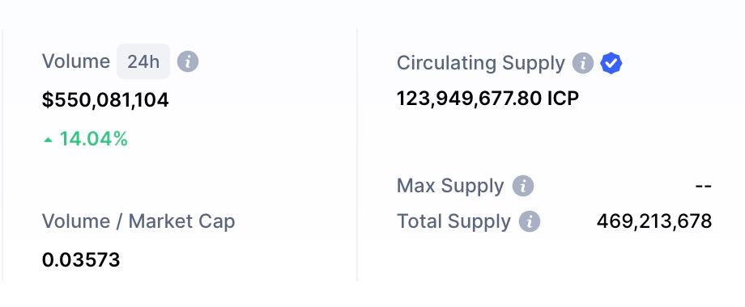The width and height of the screenshot is (745, 307).
Task: Click the vertical divider between panels
Action: [x=357, y=155]
